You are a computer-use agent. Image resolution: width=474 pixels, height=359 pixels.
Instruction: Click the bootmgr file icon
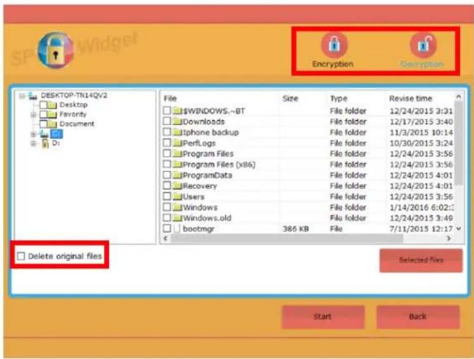point(177,229)
